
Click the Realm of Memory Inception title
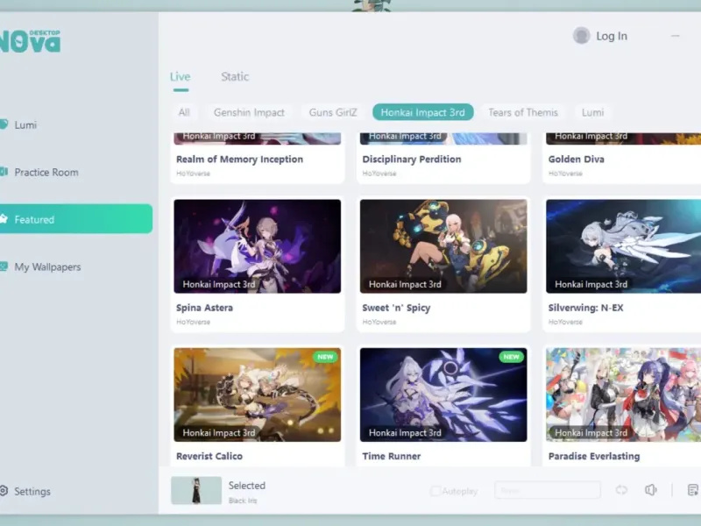pos(239,160)
